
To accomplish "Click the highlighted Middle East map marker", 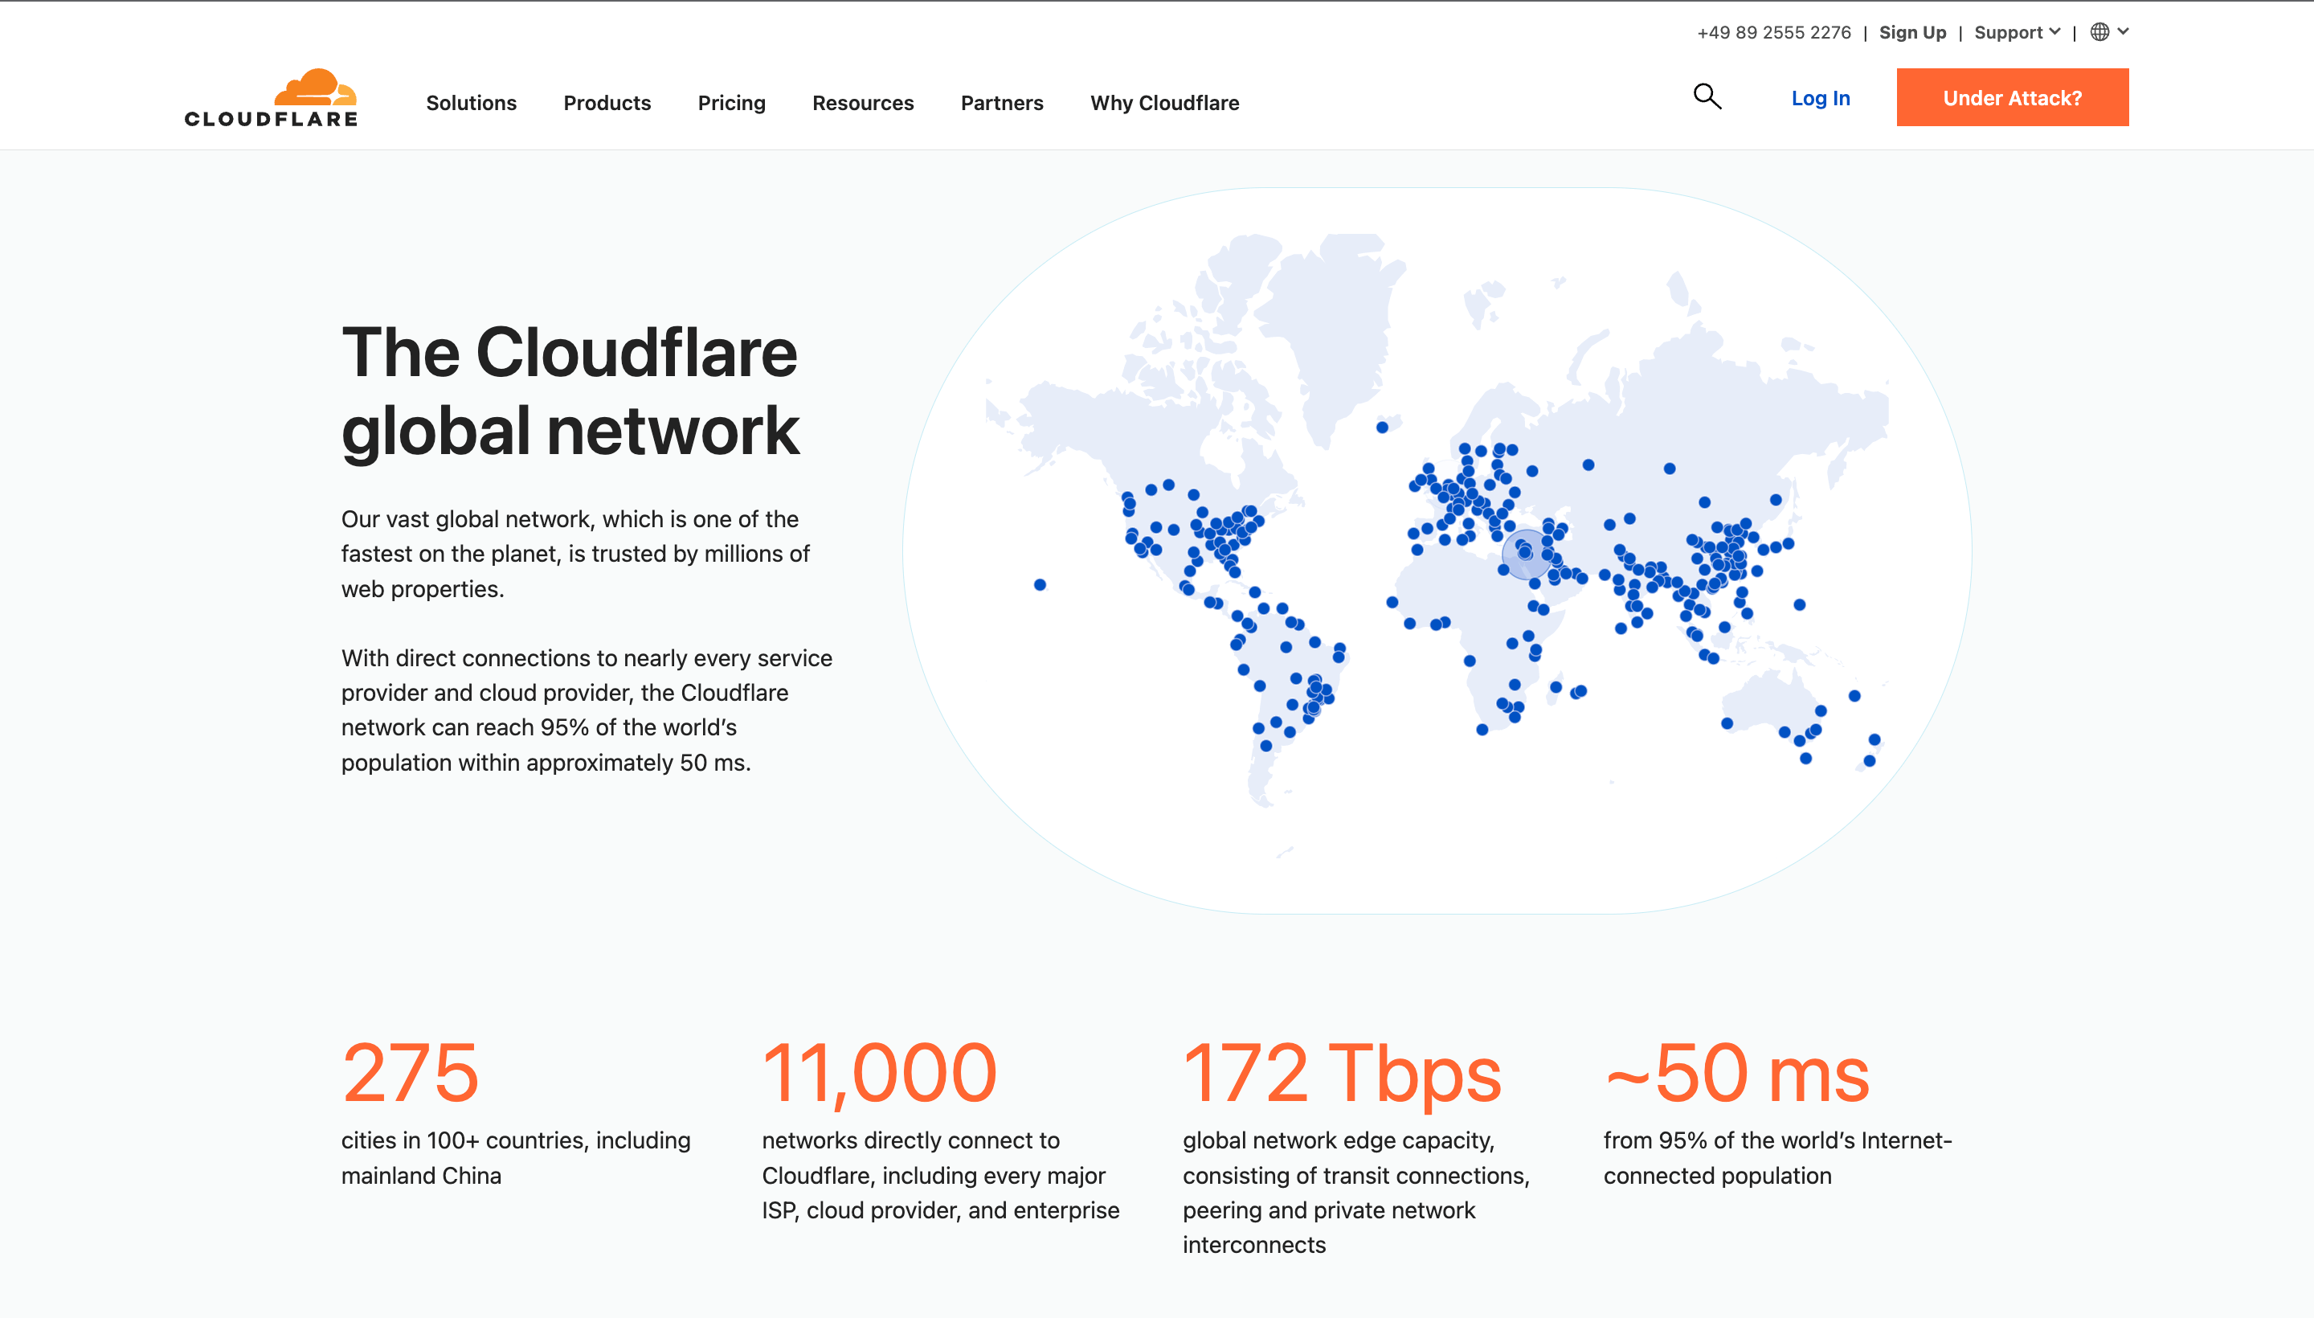I will coord(1527,553).
